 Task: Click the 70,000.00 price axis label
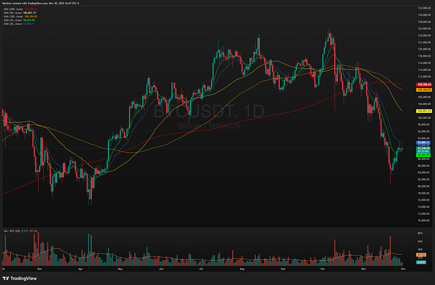(424, 220)
